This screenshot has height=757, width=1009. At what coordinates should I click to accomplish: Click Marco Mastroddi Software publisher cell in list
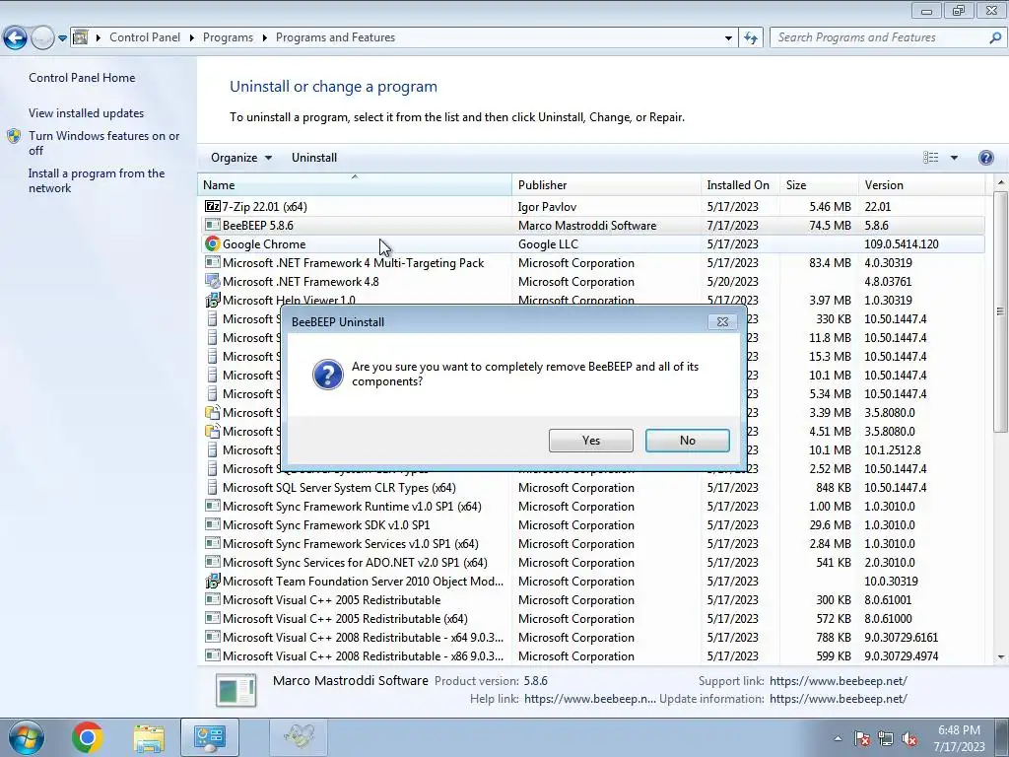tap(587, 226)
